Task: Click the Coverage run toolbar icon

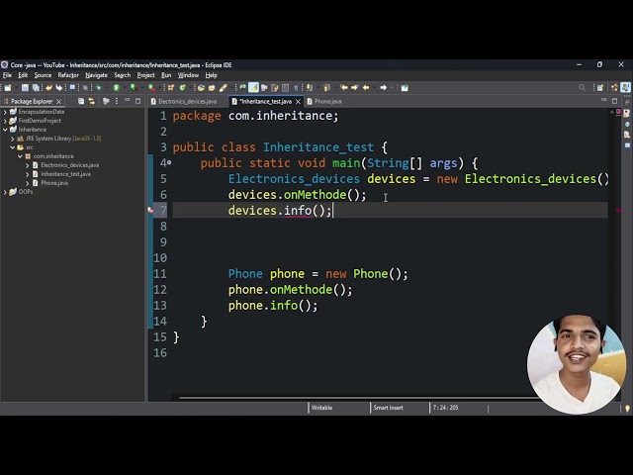Action: (134, 88)
